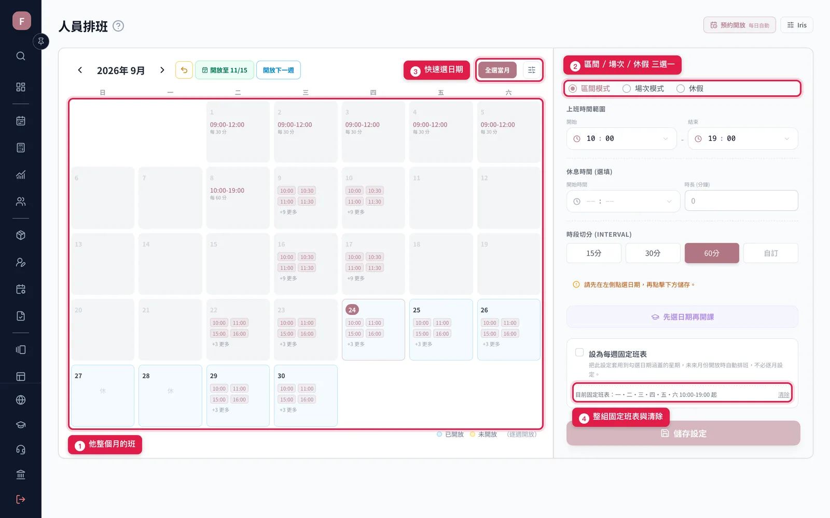The height and width of the screenshot is (518, 830).
Task: Click the help question mark beside 人員排班
Action: (x=118, y=26)
